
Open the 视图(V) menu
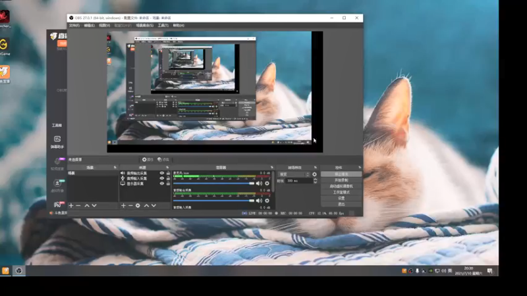tap(104, 26)
